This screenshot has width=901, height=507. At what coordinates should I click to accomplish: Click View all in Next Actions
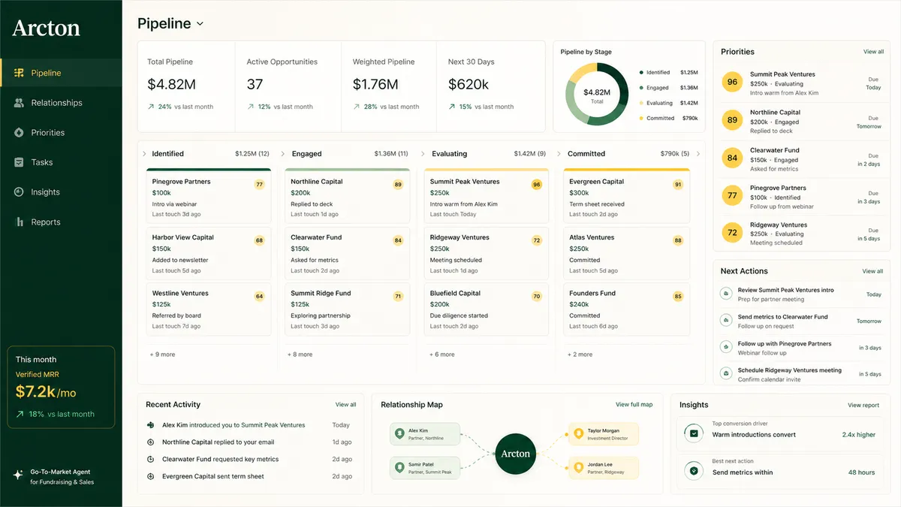pyautogui.click(x=872, y=271)
